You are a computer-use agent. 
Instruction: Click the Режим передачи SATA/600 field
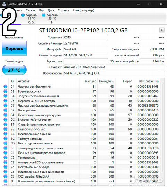click(86, 55)
